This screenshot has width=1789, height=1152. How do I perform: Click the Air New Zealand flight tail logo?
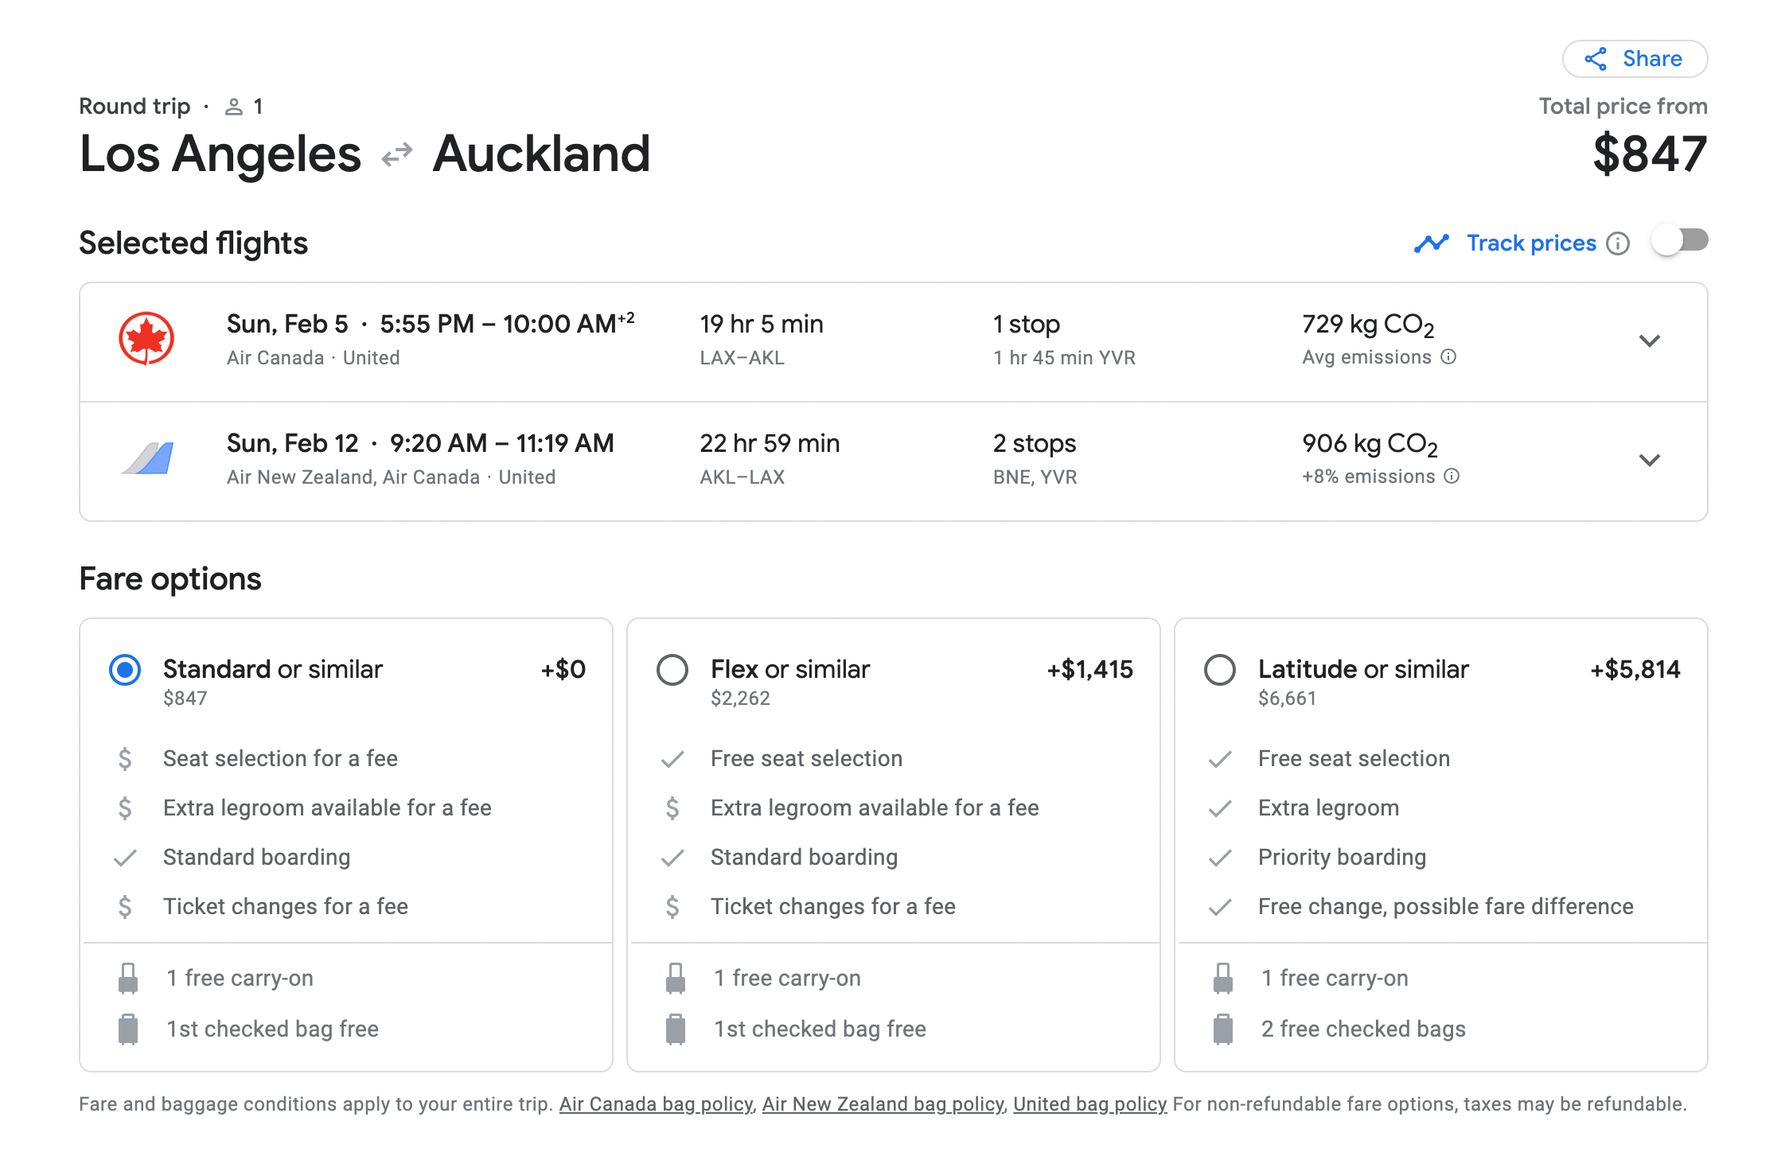tap(147, 458)
